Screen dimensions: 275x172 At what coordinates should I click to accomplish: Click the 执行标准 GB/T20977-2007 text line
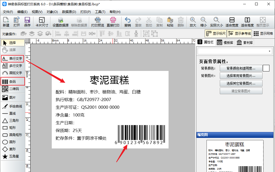tap(83, 100)
